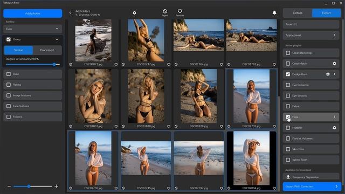This screenshot has height=194, width=345.
Task: Reject photo DSC00871.jpg icon
Action: [71, 65]
